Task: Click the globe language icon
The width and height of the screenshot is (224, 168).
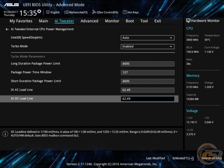Action: pyautogui.click(x=48, y=12)
